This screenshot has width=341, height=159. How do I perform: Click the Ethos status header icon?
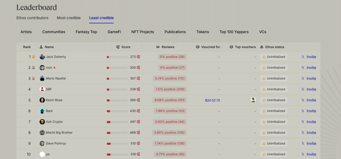click(x=262, y=47)
